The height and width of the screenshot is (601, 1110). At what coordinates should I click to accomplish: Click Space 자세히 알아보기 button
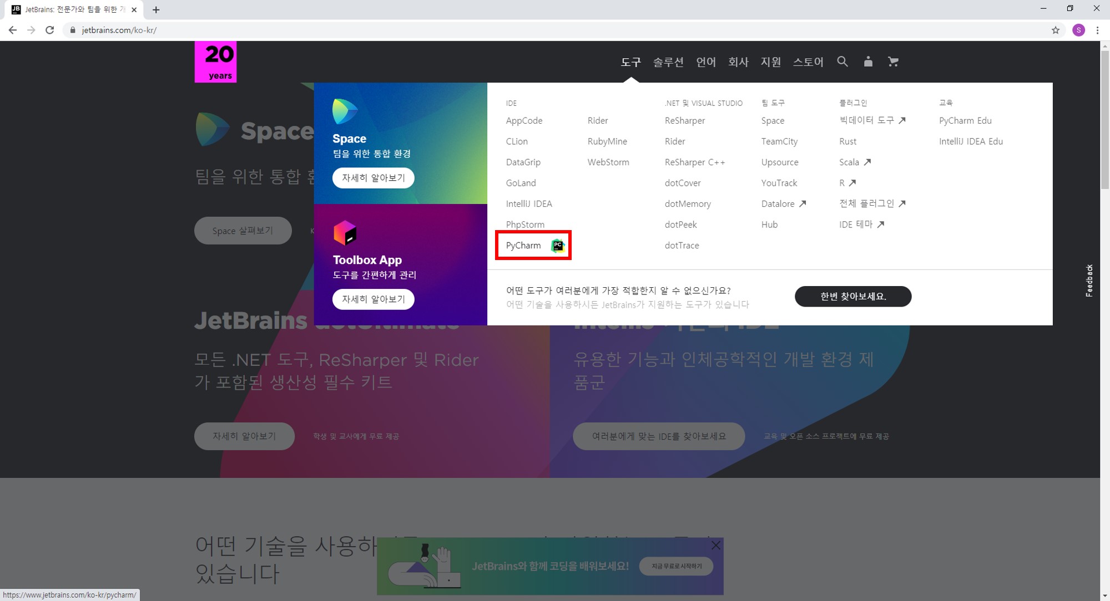[x=373, y=178]
